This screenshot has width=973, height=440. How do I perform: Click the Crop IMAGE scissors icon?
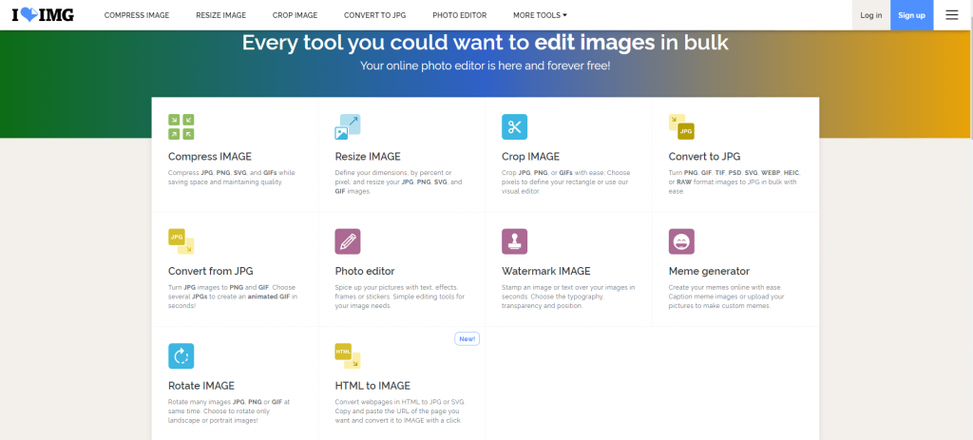pos(514,126)
